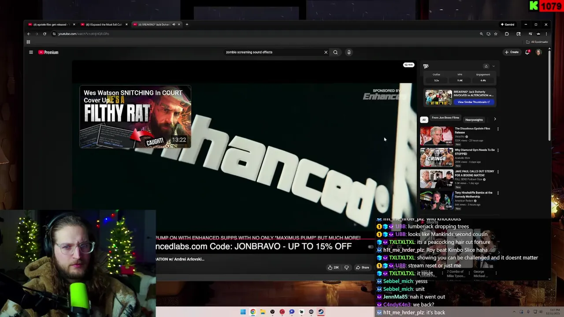This screenshot has height=317, width=564.
Task: Click the share icon in thumbnail analyzer panel
Action: tap(486, 66)
